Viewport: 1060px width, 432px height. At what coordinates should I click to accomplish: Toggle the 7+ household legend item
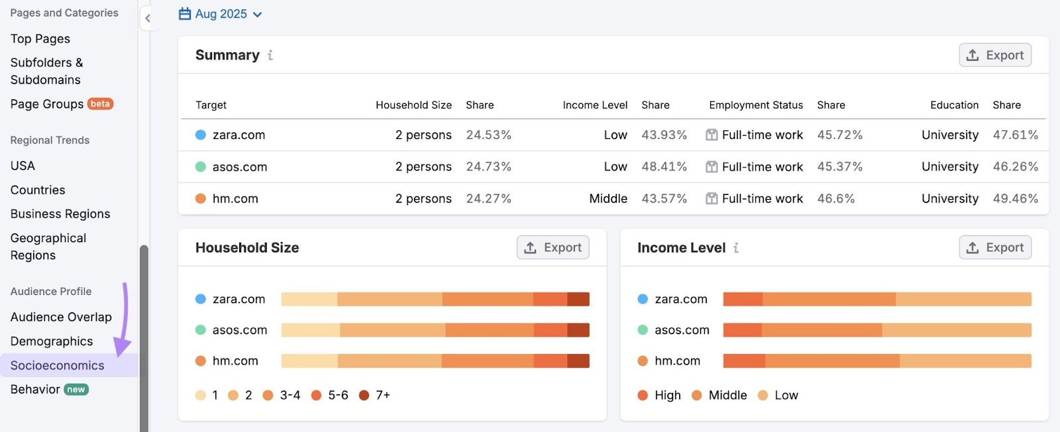374,396
